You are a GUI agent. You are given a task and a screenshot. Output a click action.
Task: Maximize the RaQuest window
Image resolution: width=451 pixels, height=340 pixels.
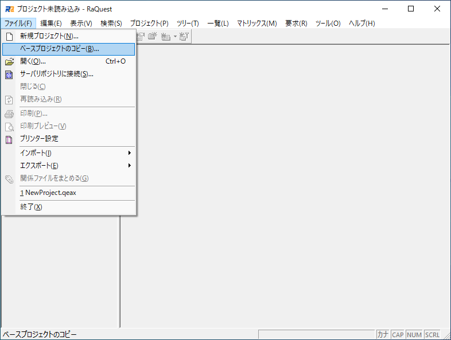tap(411, 9)
